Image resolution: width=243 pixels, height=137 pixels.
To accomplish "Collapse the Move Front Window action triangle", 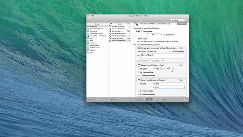I will [136, 80].
